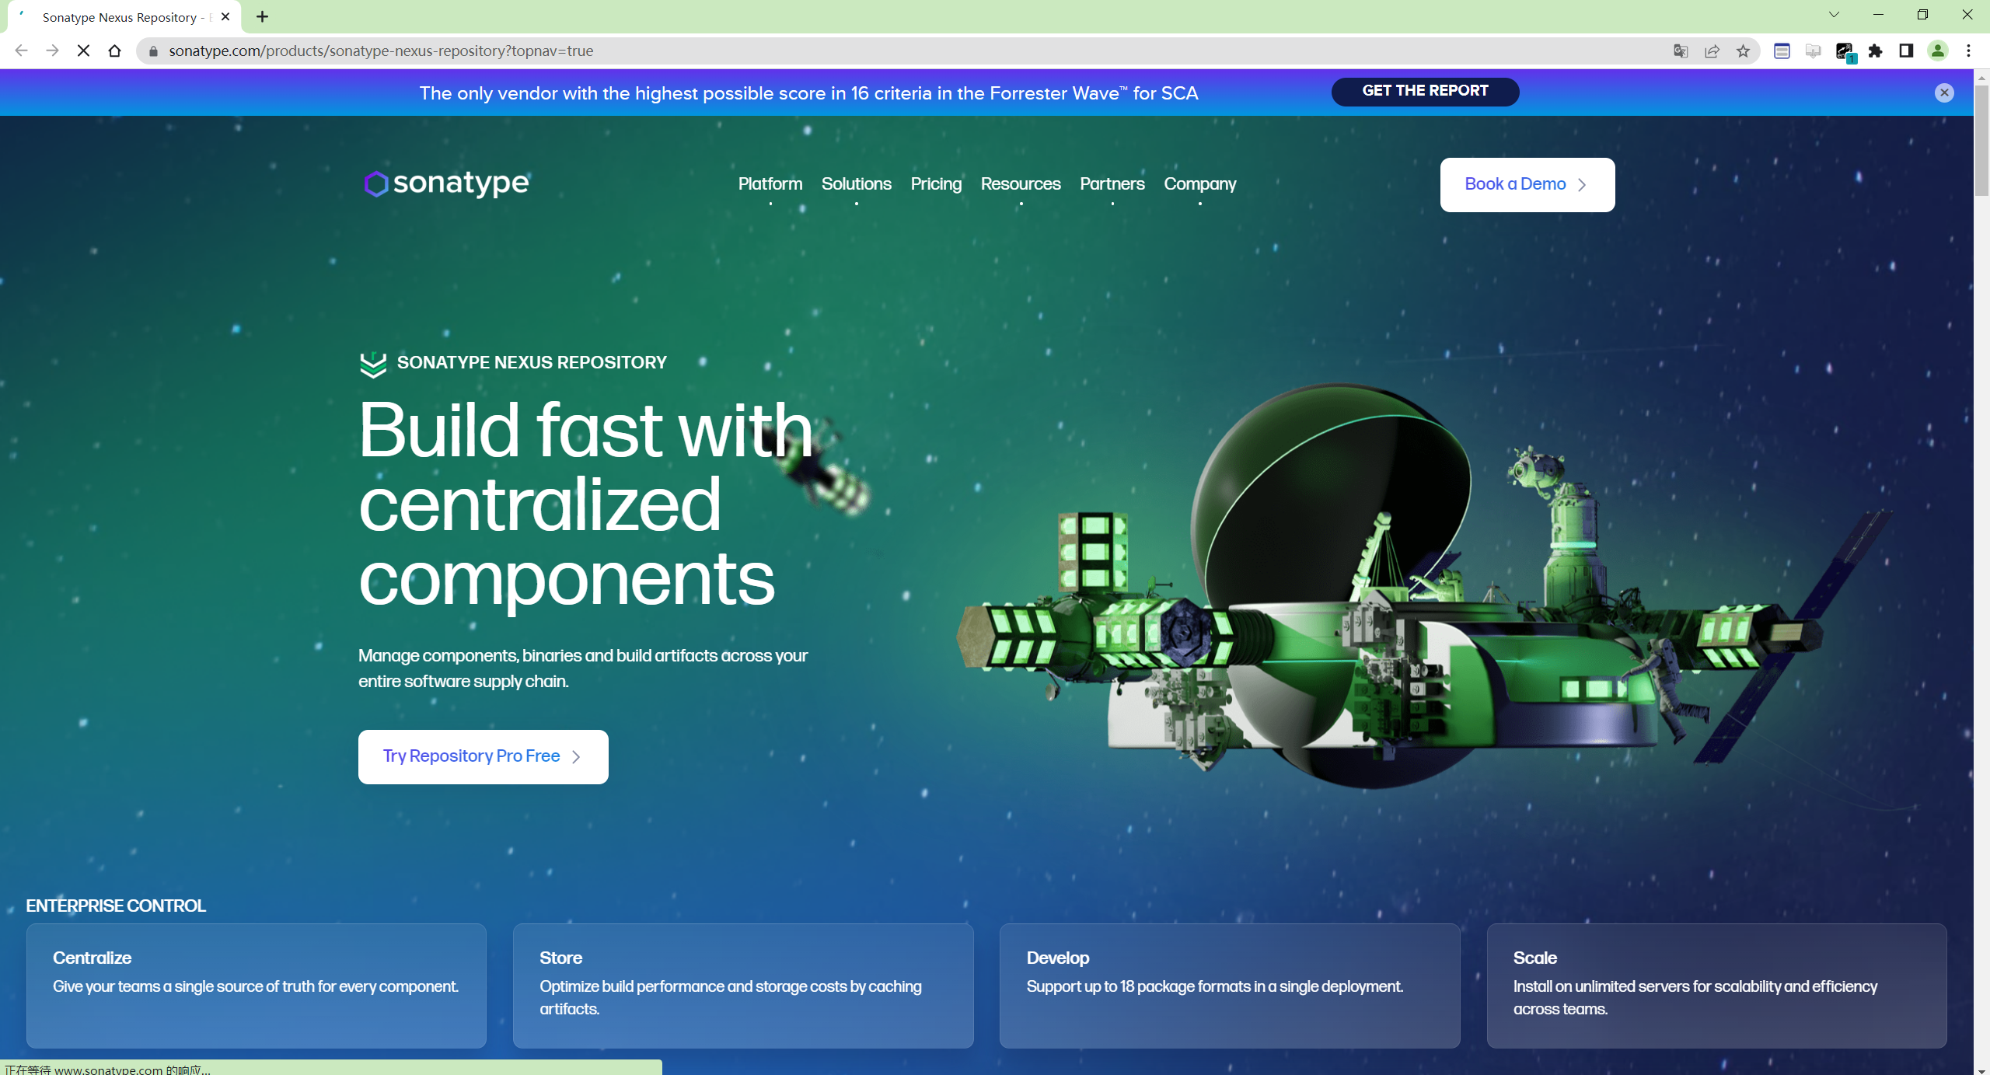Expand the Resources menu
The image size is (1990, 1075).
click(x=1020, y=184)
